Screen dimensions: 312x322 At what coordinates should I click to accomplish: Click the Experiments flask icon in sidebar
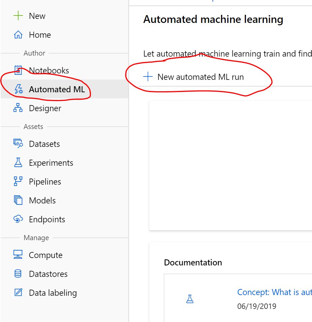[18, 162]
